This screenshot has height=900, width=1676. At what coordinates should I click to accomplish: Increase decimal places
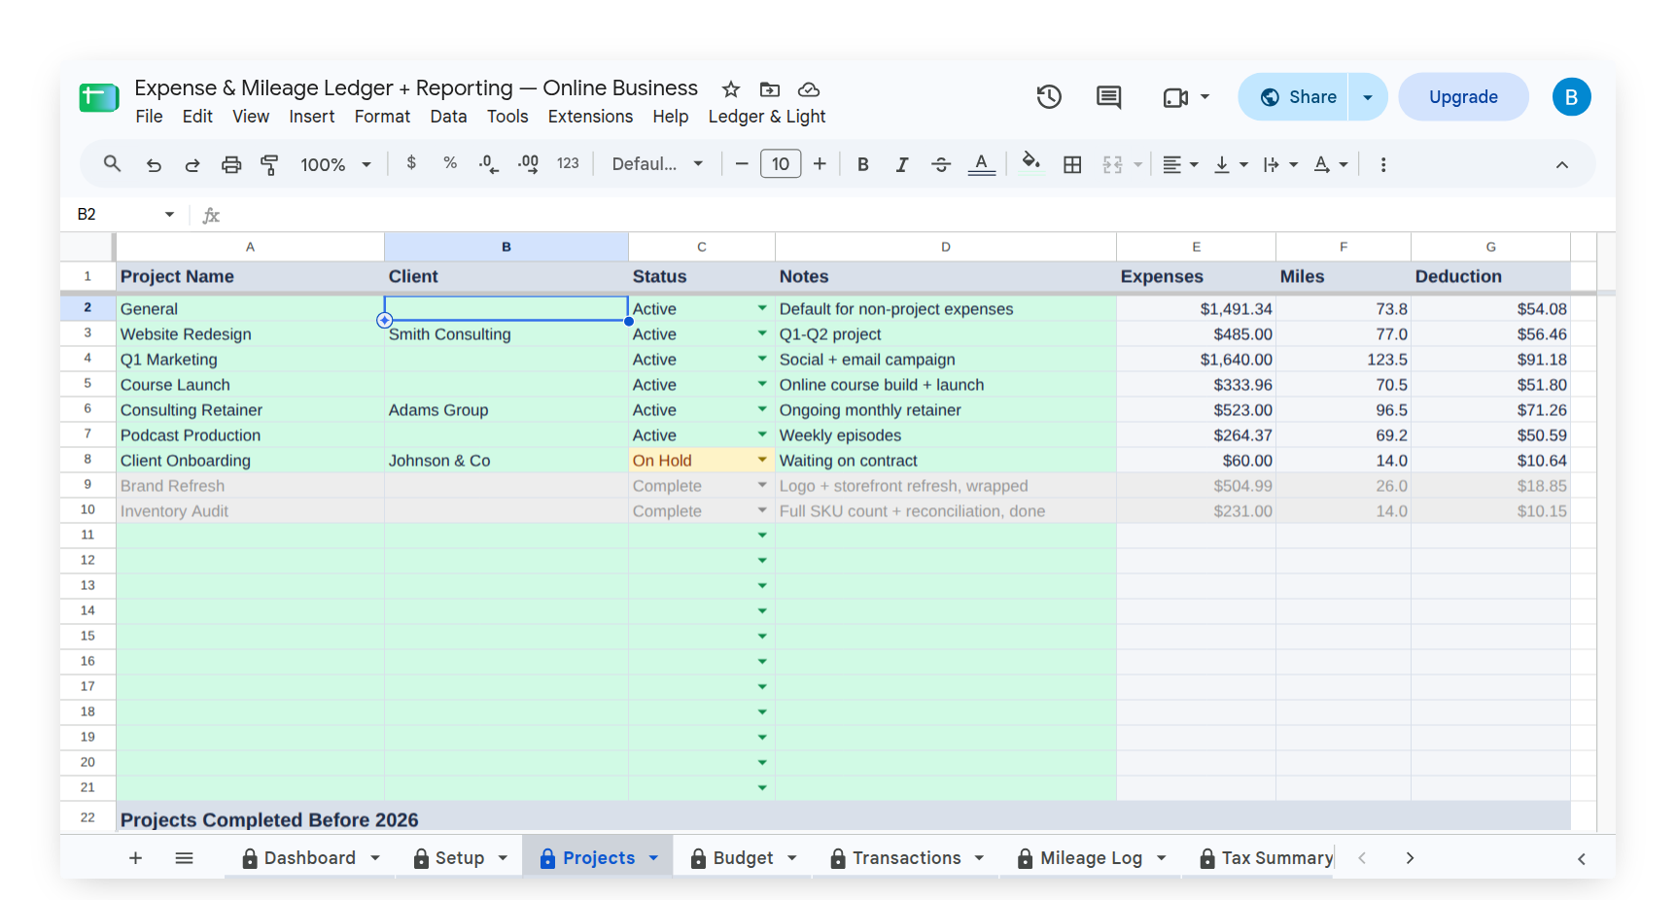coord(529,164)
